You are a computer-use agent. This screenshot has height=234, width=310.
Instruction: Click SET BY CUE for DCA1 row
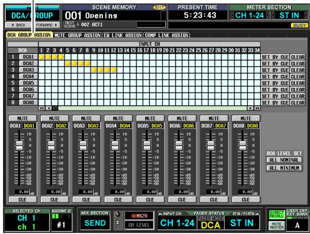(275, 57)
